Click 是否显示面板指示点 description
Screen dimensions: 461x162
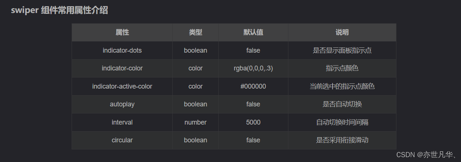point(342,50)
